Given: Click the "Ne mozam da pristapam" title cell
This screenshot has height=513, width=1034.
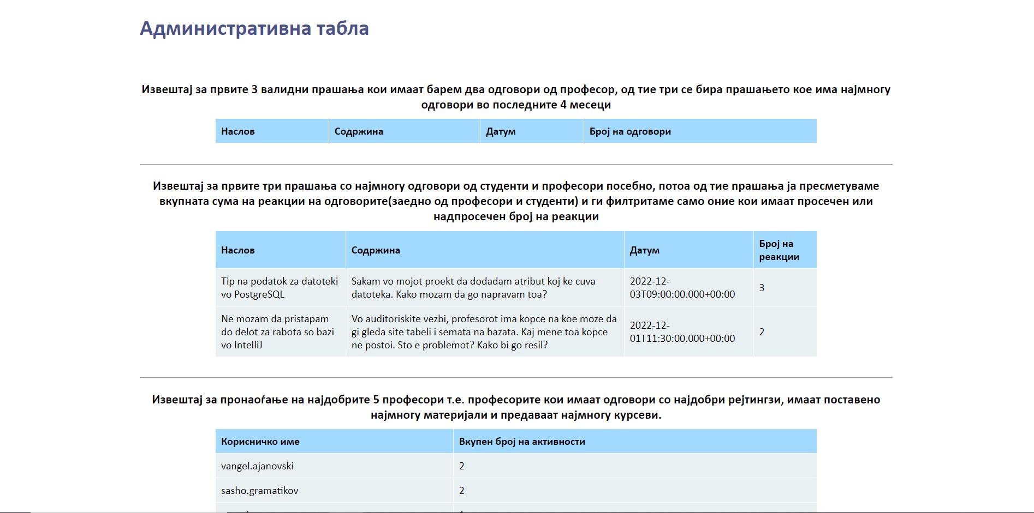Looking at the screenshot, I should (x=277, y=332).
